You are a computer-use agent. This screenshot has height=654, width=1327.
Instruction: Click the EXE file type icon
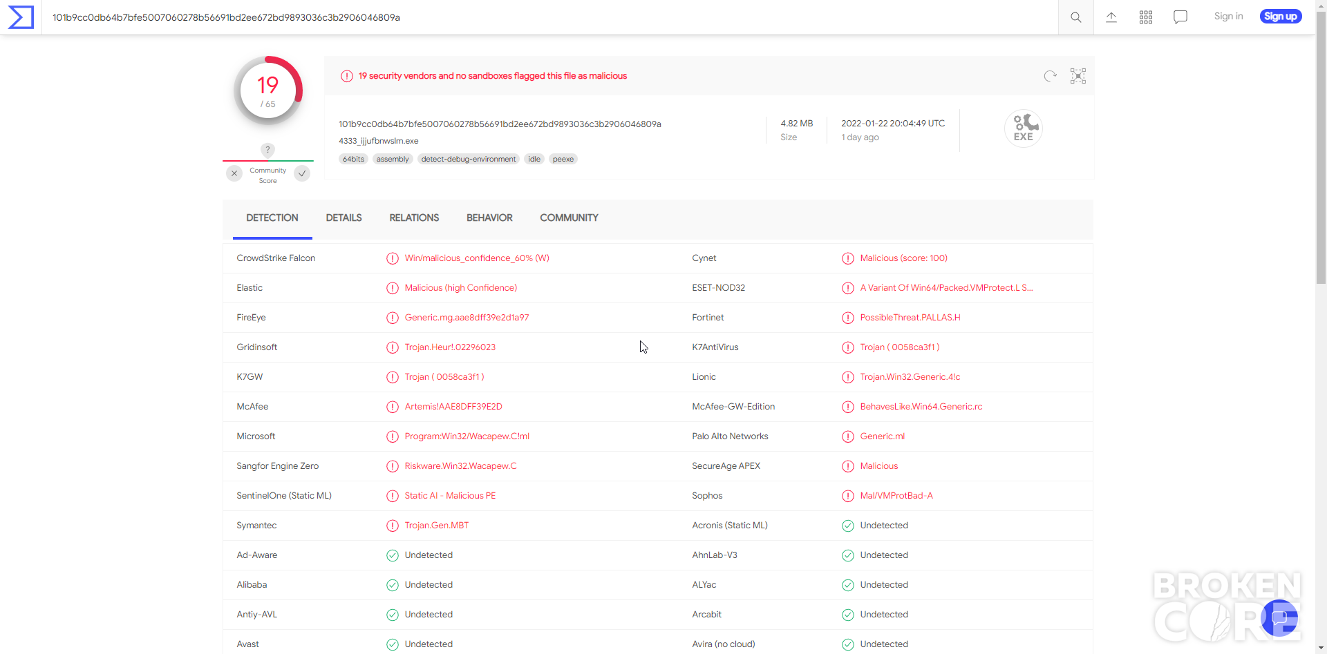[1024, 128]
